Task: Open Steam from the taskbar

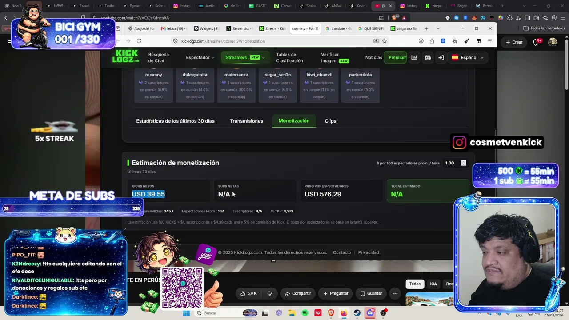Action: (x=357, y=313)
